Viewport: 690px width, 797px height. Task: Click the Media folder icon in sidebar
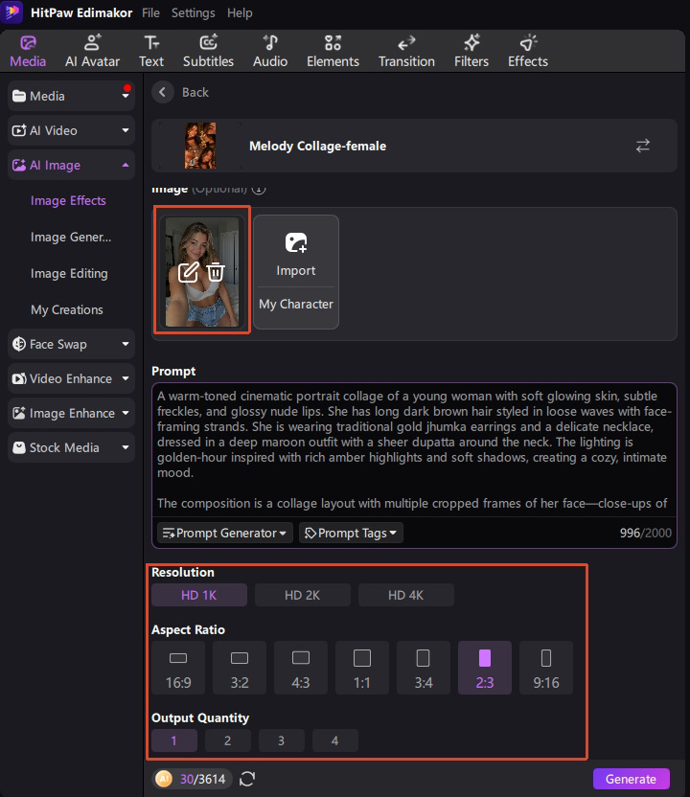click(x=19, y=96)
